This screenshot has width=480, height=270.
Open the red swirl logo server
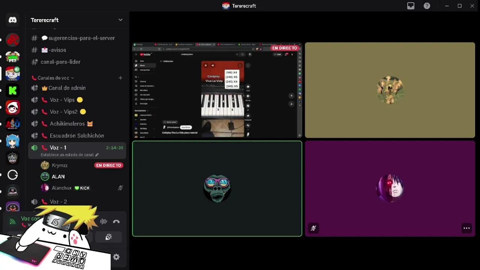(x=13, y=39)
